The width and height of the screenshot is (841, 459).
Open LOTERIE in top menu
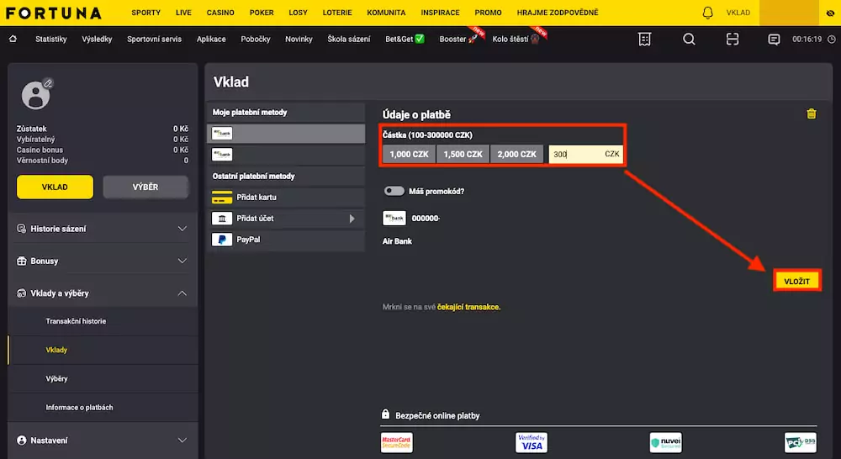point(337,13)
